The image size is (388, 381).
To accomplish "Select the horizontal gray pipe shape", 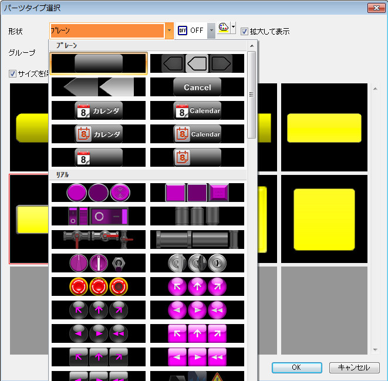I will (197, 239).
